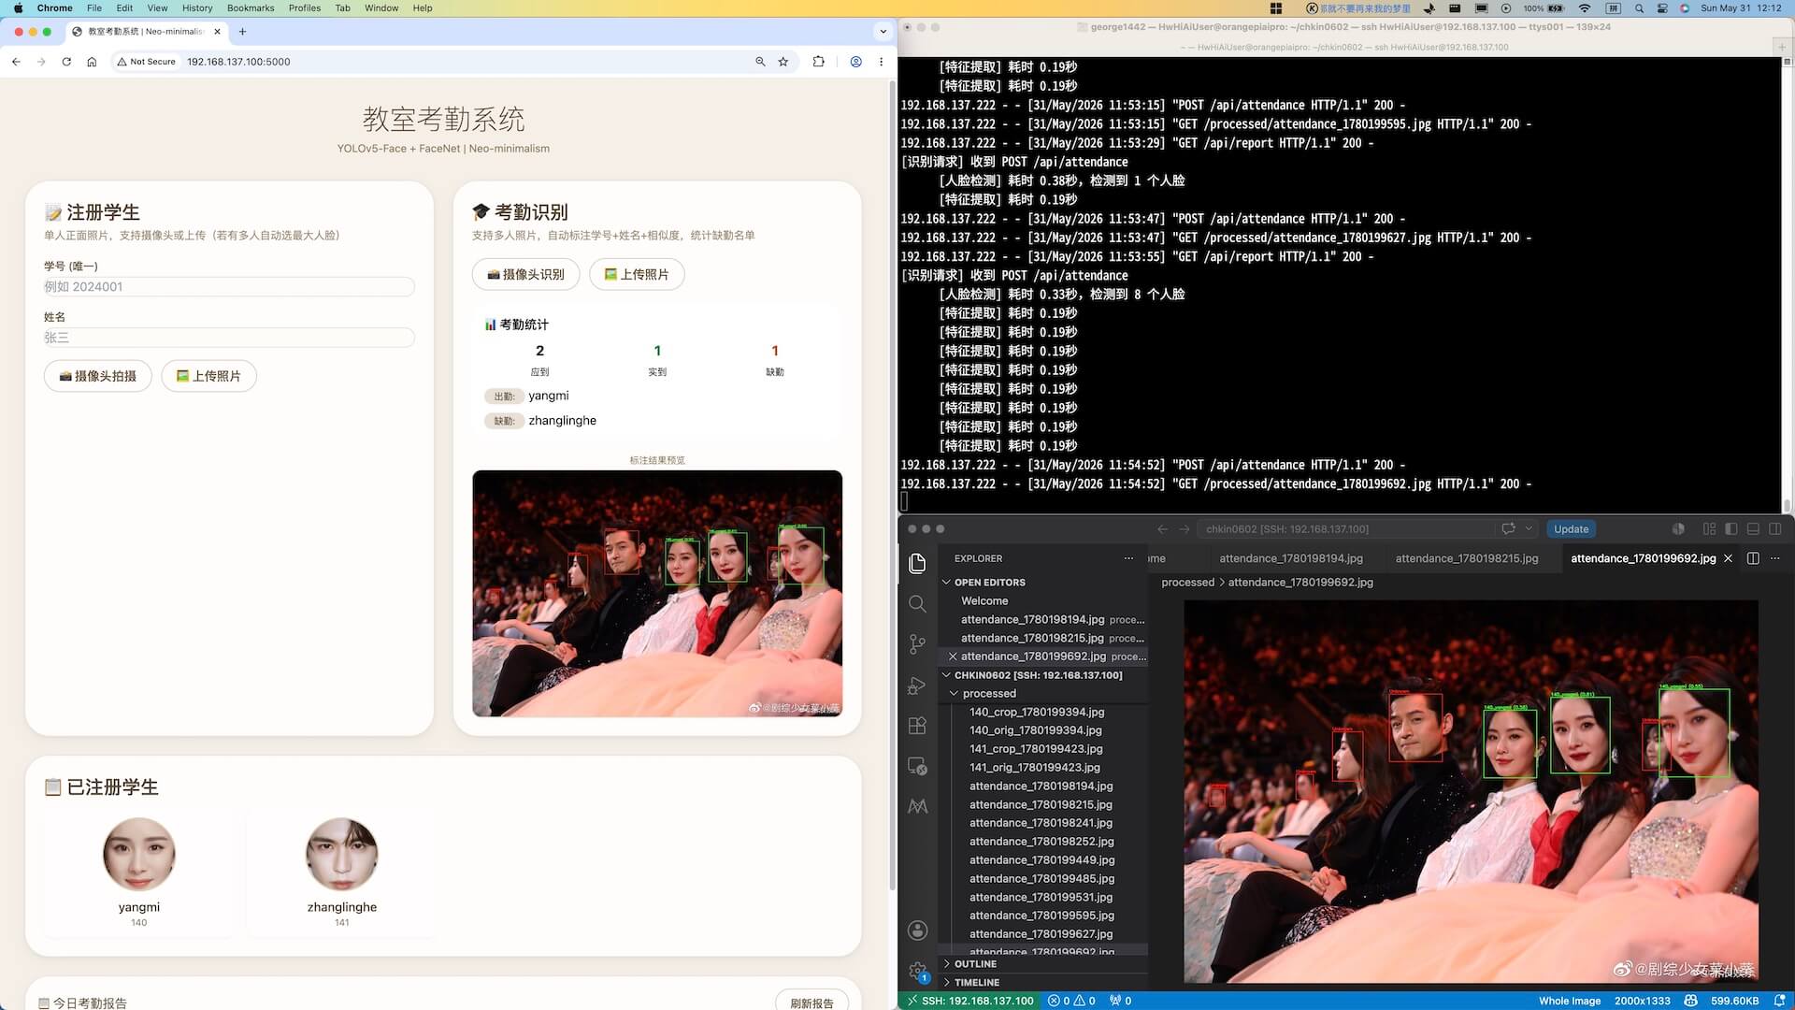Open attendance_1780199449.jpg in explorer
Screen dimensions: 1795x1010
tap(1041, 860)
